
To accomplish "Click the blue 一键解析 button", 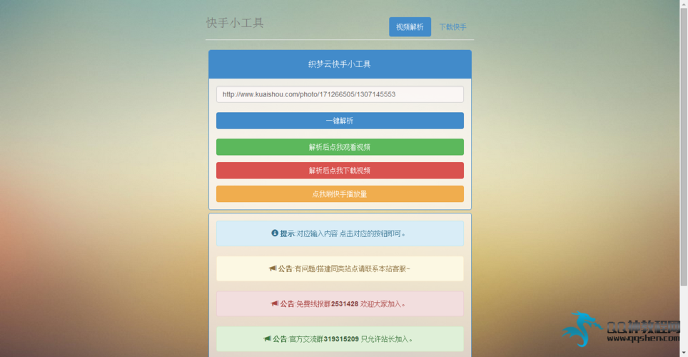I will click(340, 121).
